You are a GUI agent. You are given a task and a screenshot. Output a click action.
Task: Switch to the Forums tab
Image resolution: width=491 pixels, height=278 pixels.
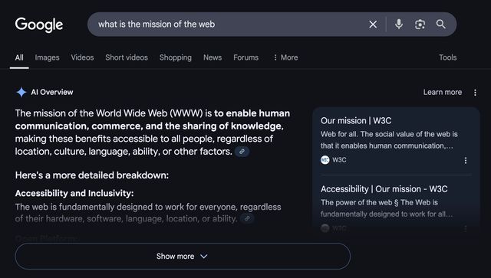coord(245,57)
